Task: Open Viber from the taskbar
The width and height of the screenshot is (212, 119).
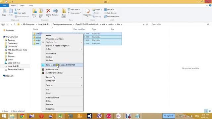Action: 99,116
